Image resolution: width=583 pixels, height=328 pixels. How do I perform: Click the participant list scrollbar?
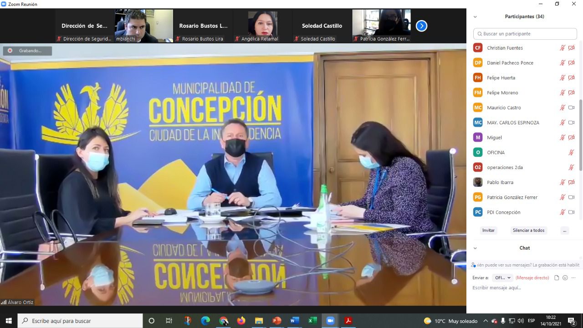pyautogui.click(x=581, y=135)
